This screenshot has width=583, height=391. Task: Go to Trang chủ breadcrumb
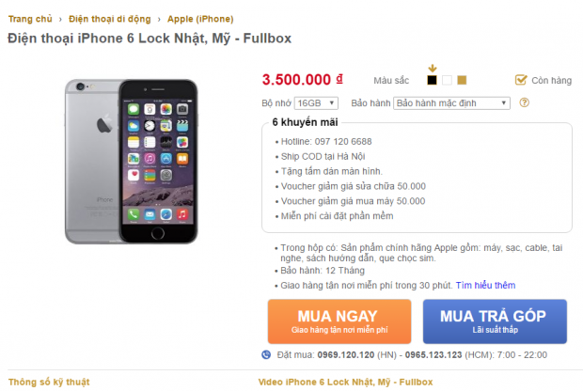coord(30,19)
